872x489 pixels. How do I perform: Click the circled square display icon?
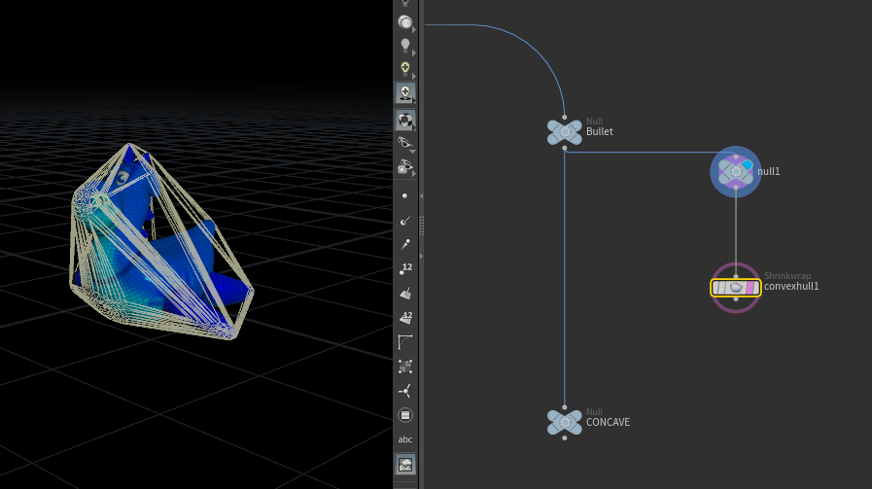pyautogui.click(x=404, y=415)
